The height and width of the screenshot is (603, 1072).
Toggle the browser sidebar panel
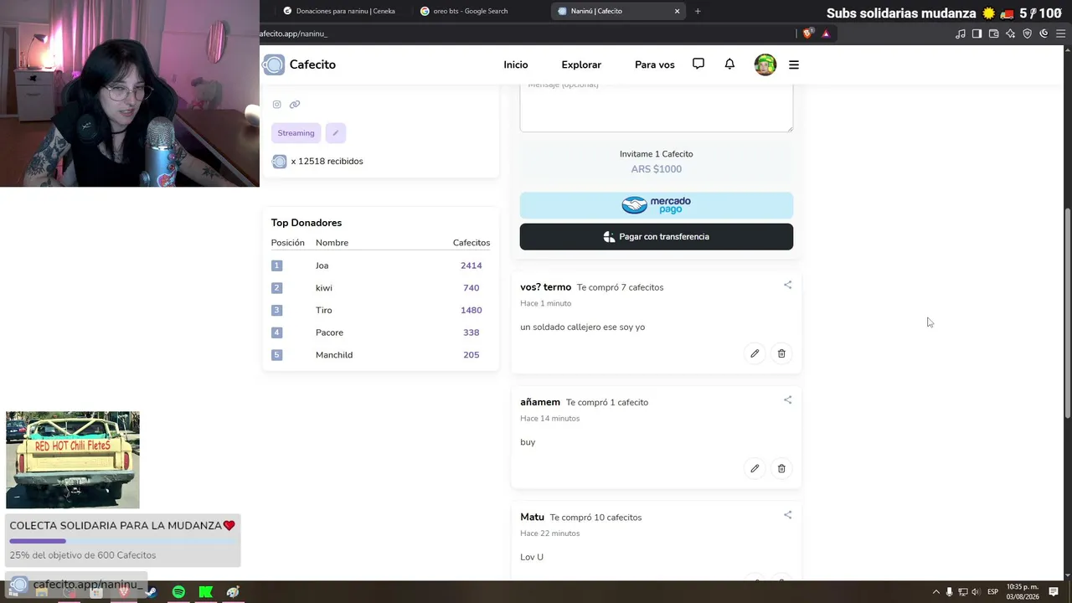click(x=977, y=33)
